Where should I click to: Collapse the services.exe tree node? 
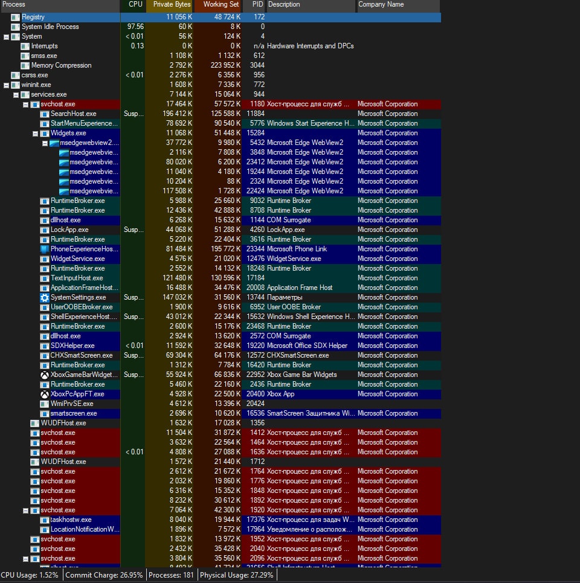pos(16,95)
